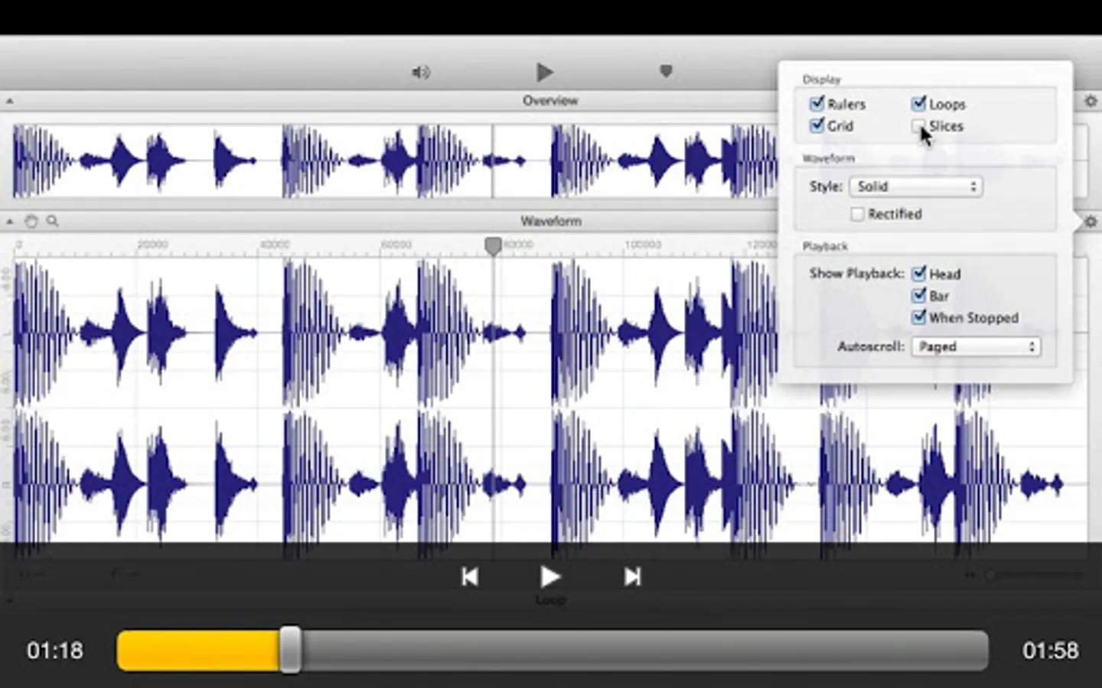1102x688 pixels.
Task: Select the magnifier zoom tool
Action: coord(53,221)
